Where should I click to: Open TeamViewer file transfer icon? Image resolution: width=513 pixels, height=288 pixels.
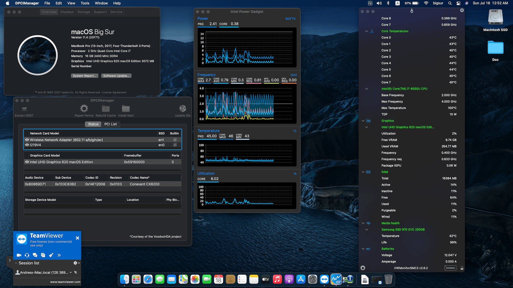point(43,255)
